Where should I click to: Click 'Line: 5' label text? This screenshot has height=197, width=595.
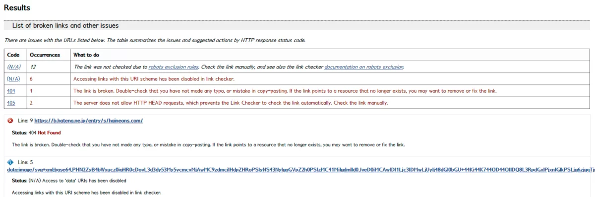[x=25, y=162]
